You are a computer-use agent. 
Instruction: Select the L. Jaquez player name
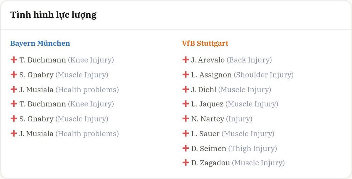[x=207, y=104]
